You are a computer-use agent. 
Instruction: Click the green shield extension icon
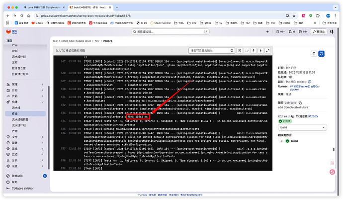(311, 16)
